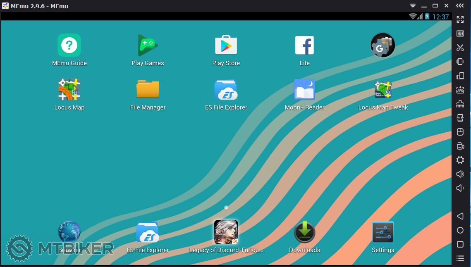Viewport: 471px width, 267px height.
Task: Open the title bar dropdown arrow menu
Action: point(413,6)
